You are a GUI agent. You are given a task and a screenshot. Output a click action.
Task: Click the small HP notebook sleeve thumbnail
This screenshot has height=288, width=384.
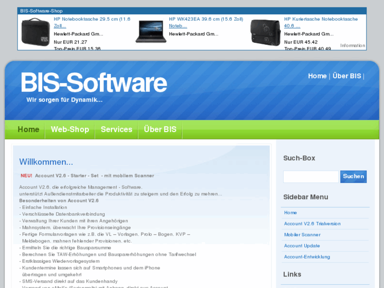(x=36, y=32)
